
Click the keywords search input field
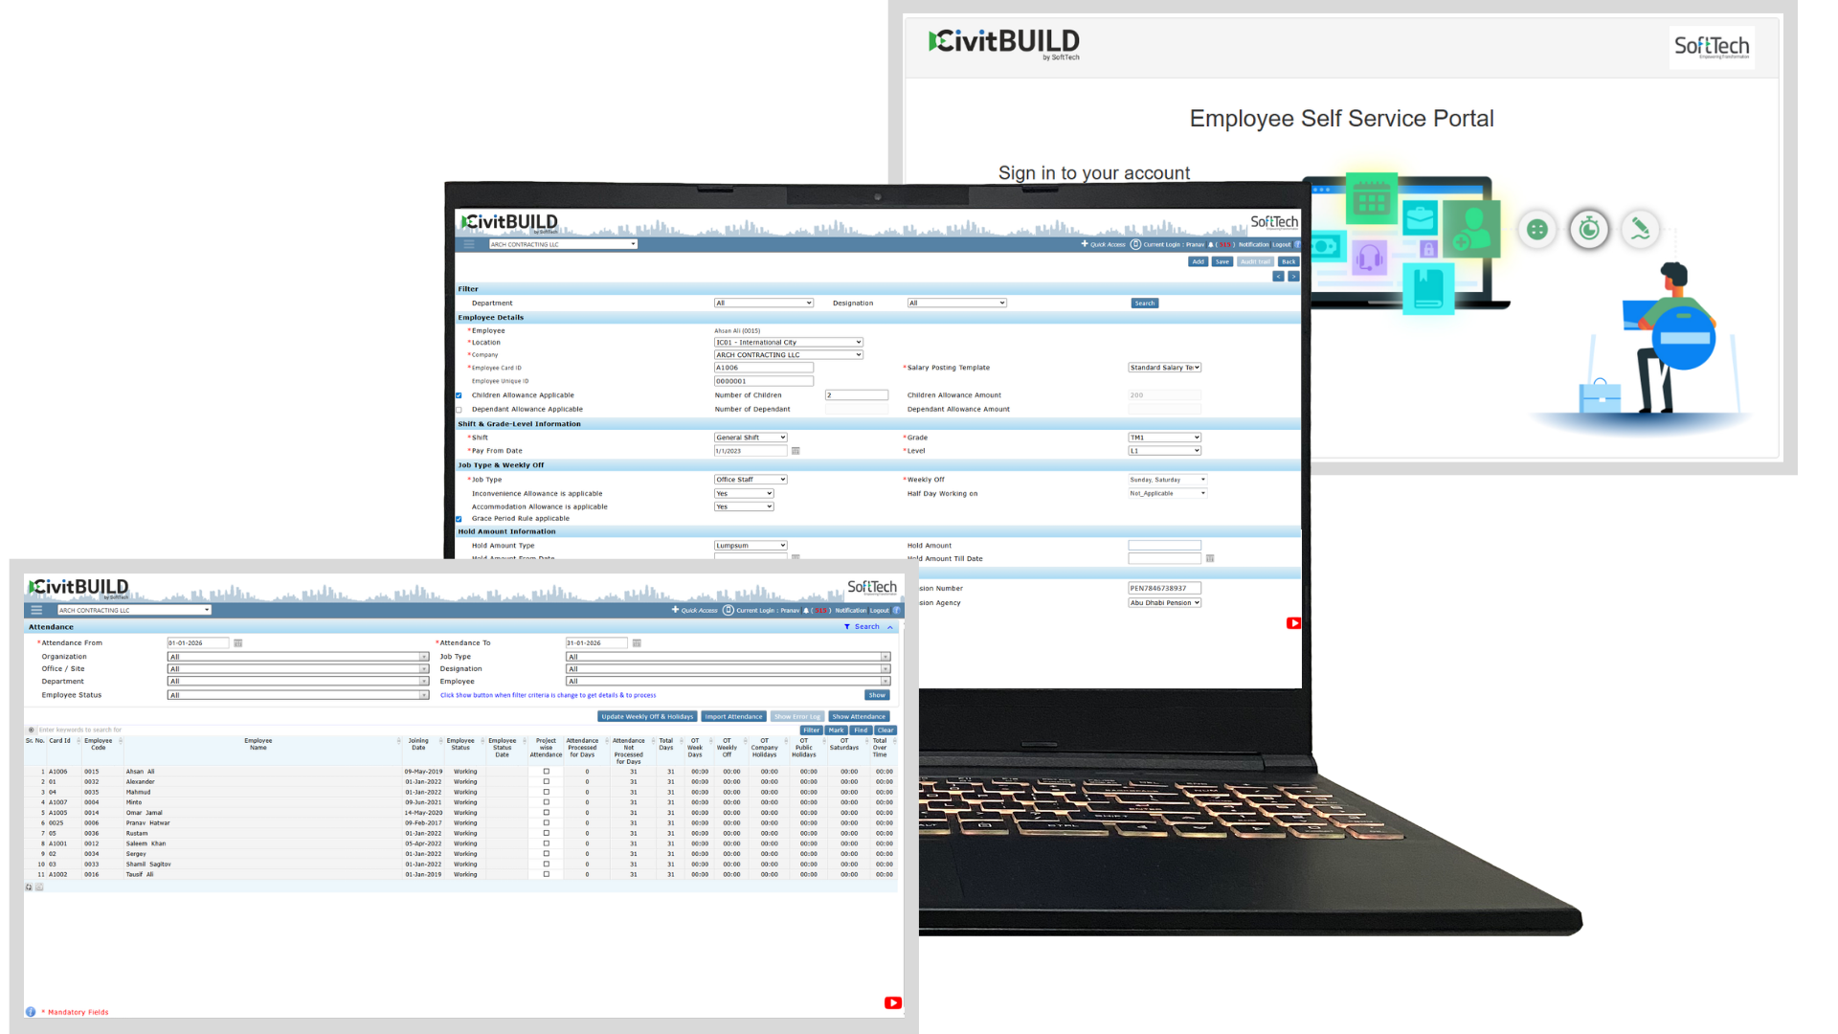click(96, 729)
